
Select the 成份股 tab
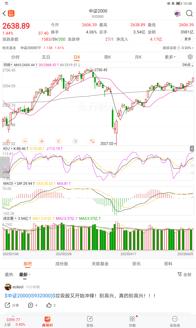61,264
